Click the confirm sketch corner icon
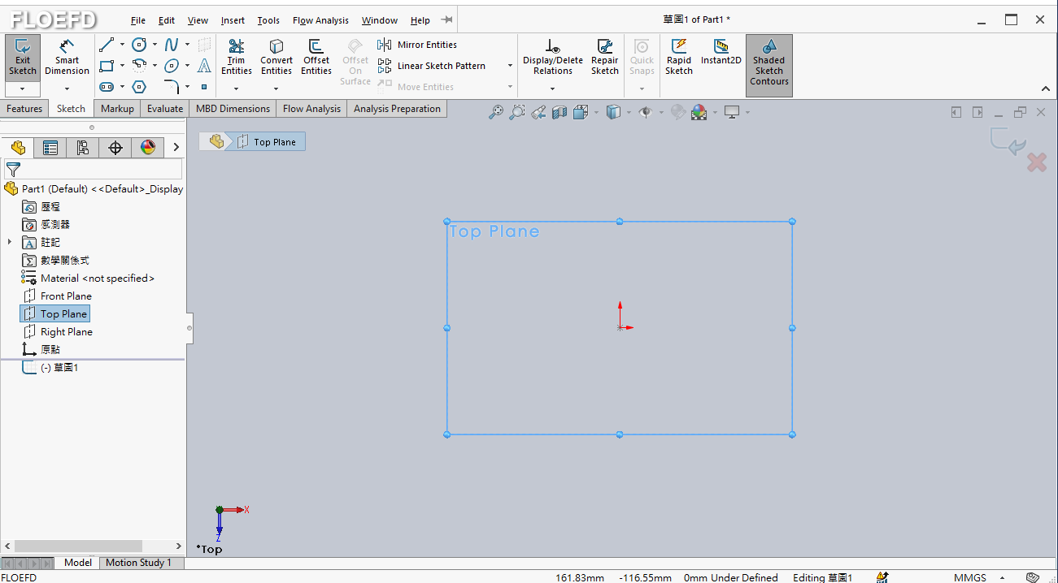This screenshot has height=583, width=1058. pyautogui.click(x=1008, y=141)
